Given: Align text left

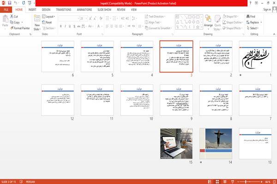Looking at the screenshot, I should point(107,26).
